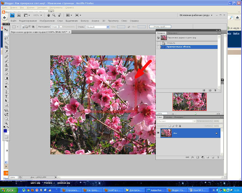The height and width of the screenshot is (193, 242).
Task: Open the Фильтр menu
Action: tap(84, 21)
